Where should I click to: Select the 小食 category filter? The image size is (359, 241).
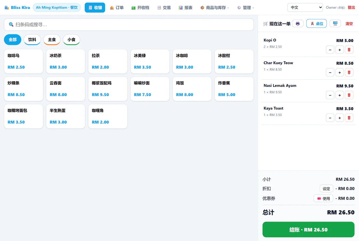(x=72, y=40)
